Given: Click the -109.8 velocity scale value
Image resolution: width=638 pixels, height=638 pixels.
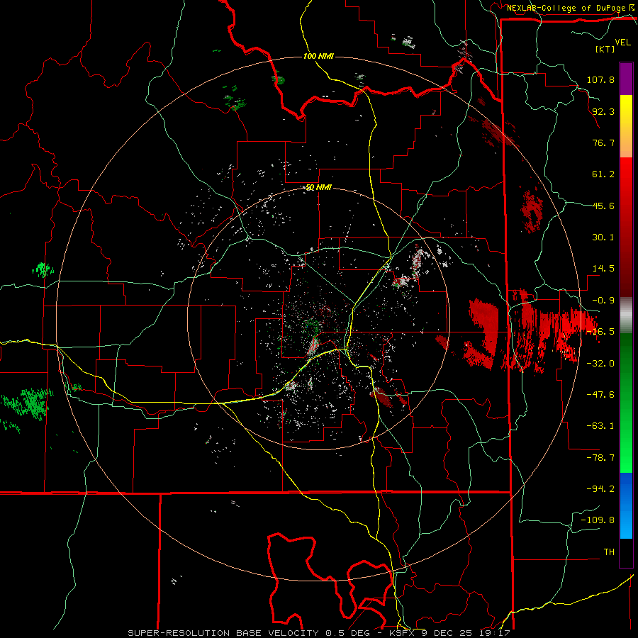Looking at the screenshot, I should [x=598, y=520].
